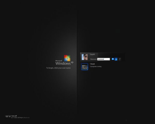Select Sayeh's account picture

85,57
